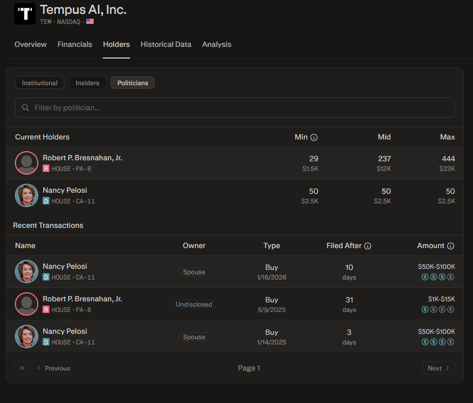Click the US flag icon next to NASDAQ
473x403 pixels.
[x=90, y=21]
